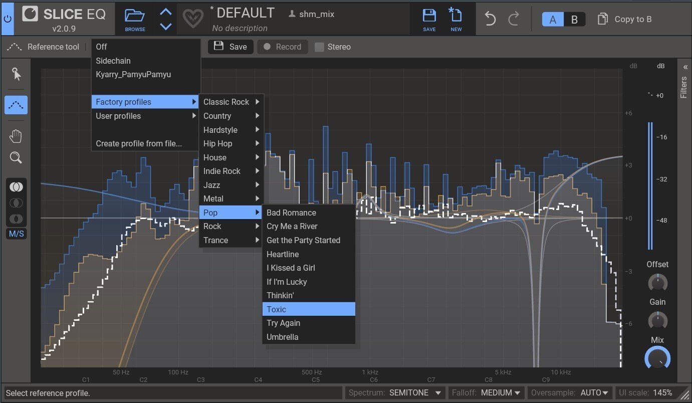
Task: Activate the zoom magnifier tool
Action: pyautogui.click(x=16, y=157)
